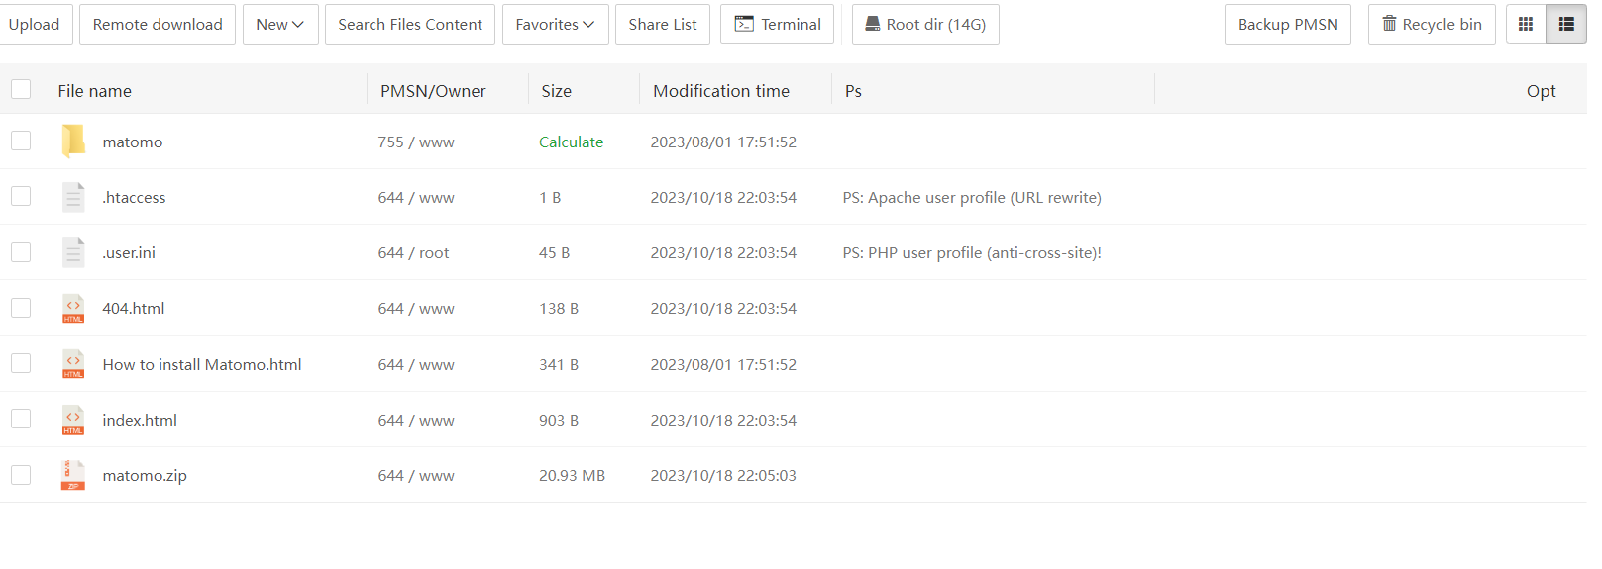Click the Remote download button
The height and width of the screenshot is (569, 1602).
point(158,24)
